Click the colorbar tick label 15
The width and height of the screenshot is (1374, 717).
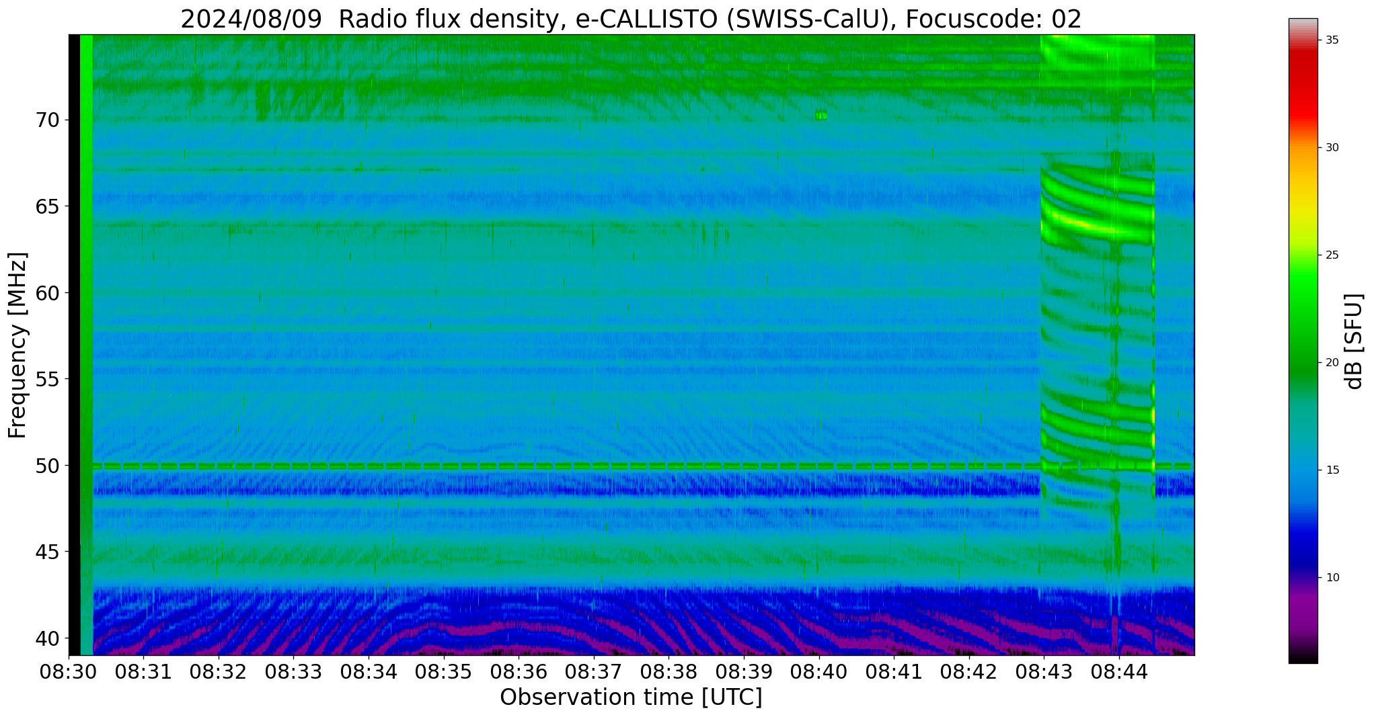1331,470
